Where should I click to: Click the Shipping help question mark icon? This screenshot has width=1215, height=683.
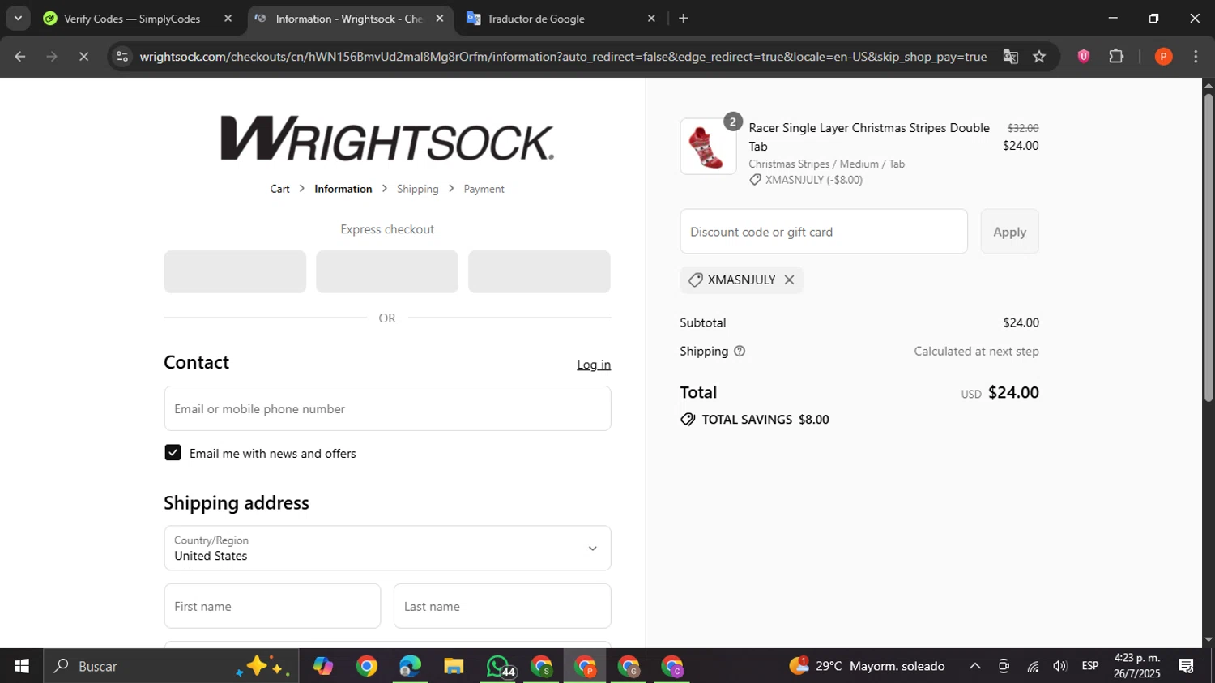point(740,351)
